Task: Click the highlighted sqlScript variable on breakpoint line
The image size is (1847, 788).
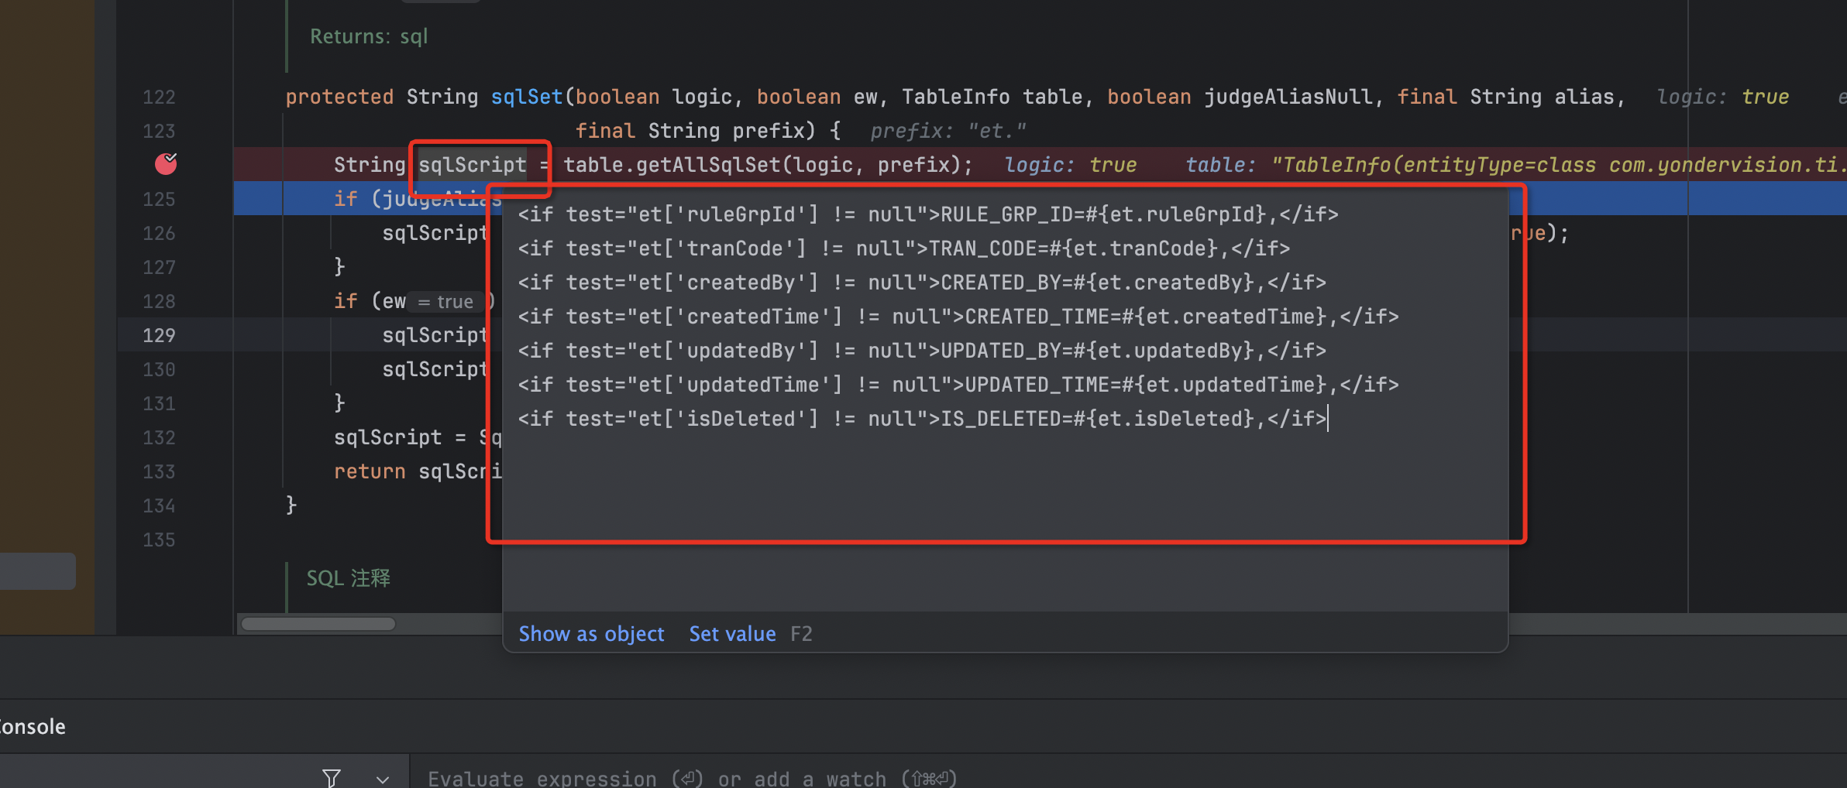Action: (x=472, y=165)
